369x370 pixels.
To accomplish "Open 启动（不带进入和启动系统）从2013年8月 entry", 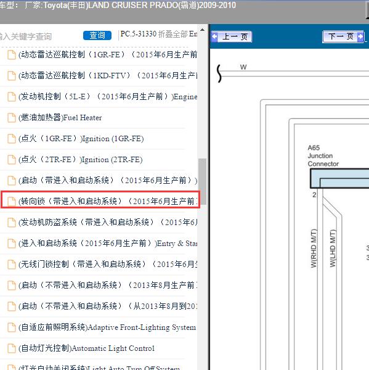I will click(108, 306).
